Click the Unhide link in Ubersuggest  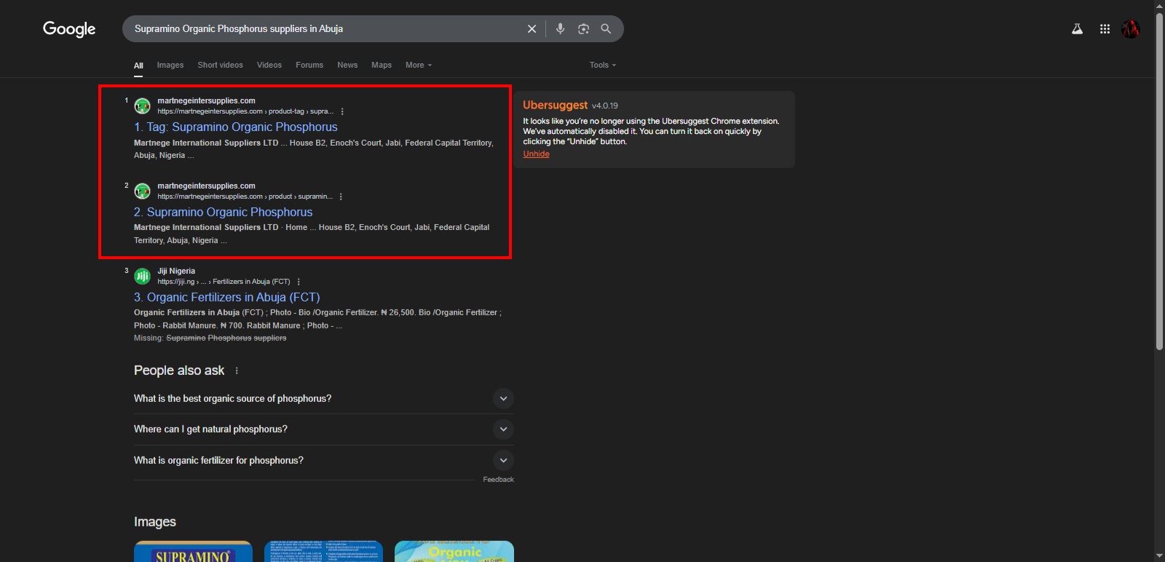click(x=537, y=154)
